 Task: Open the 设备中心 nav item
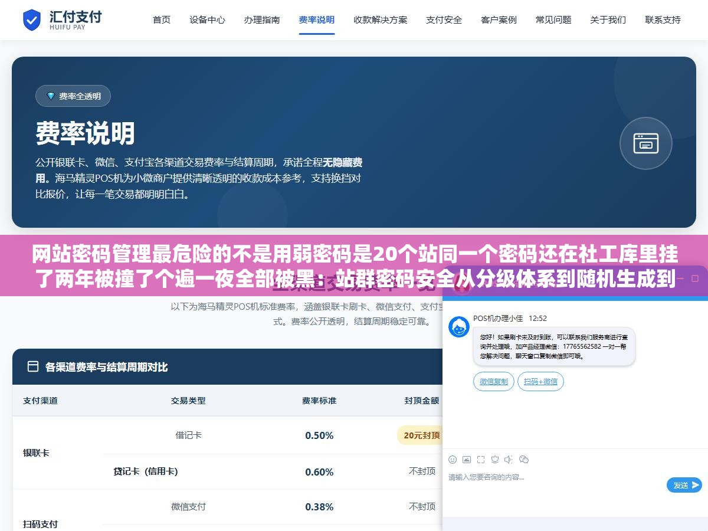click(207, 19)
